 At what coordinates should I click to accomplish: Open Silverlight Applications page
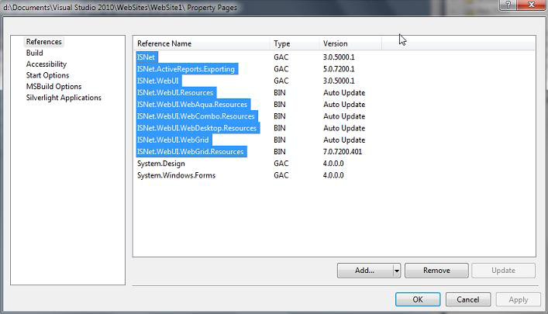[x=64, y=98]
